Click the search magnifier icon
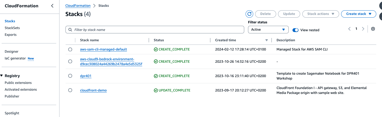Viewport: 382px width, 117px height. click(x=70, y=30)
